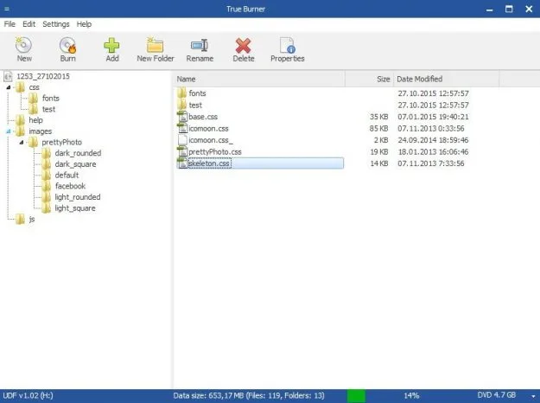Collapse the images folder in tree
The width and height of the screenshot is (540, 403).
pos(9,131)
